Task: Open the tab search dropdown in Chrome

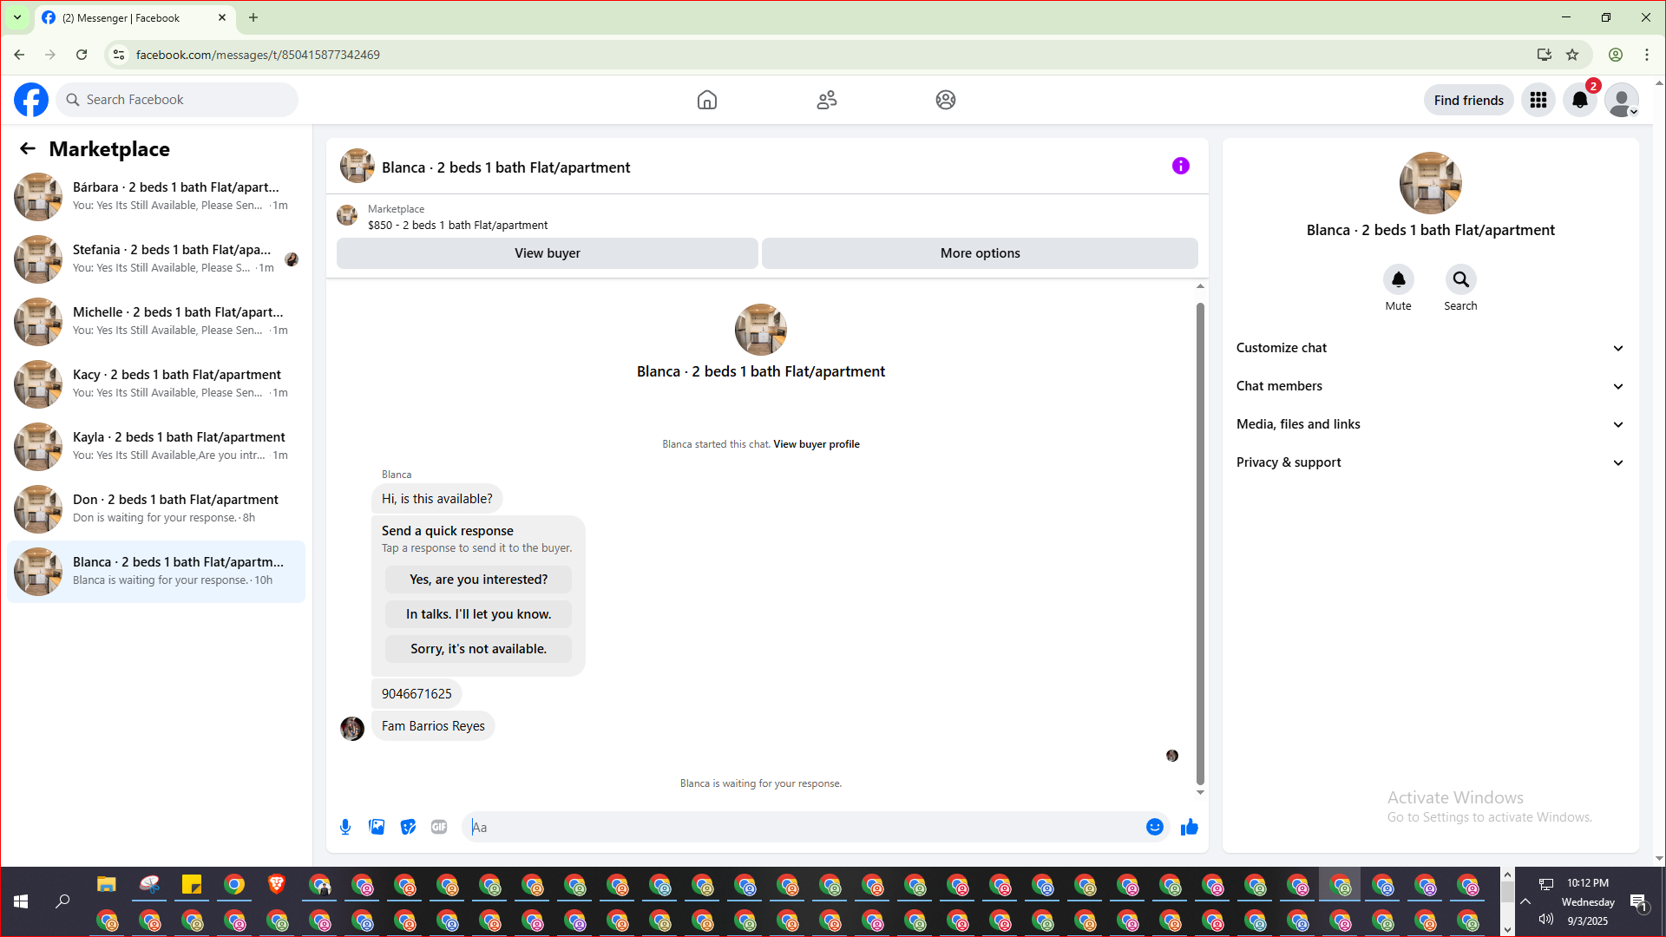Action: pos(17,17)
